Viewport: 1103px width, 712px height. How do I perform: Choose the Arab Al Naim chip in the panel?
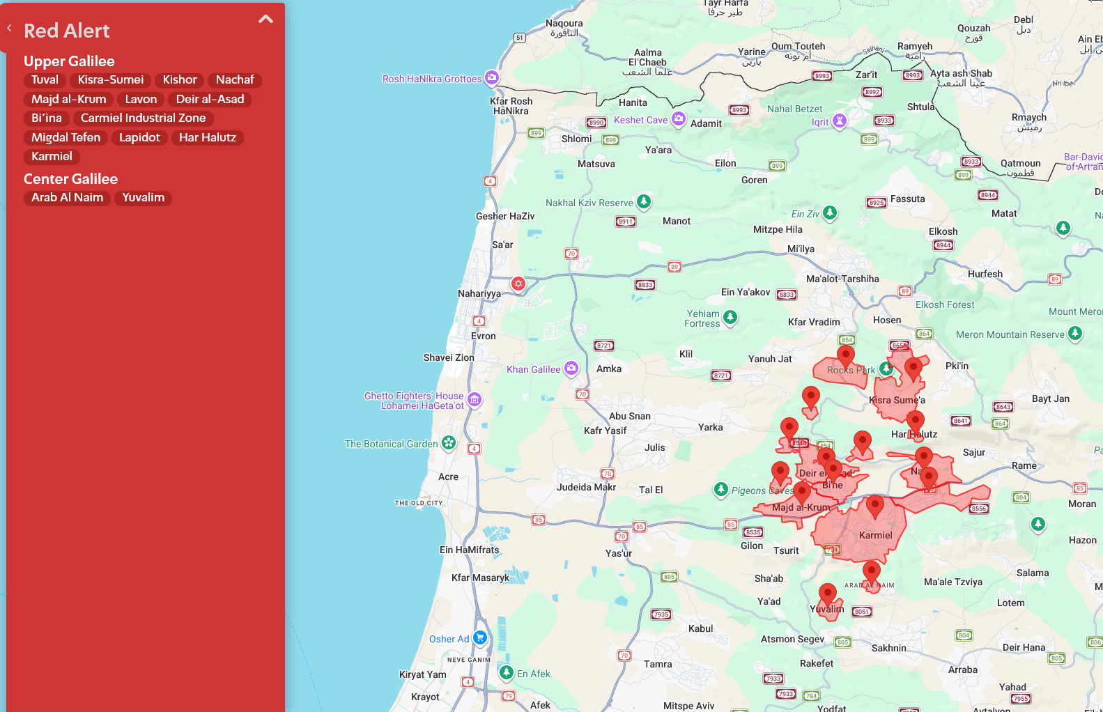coord(67,198)
